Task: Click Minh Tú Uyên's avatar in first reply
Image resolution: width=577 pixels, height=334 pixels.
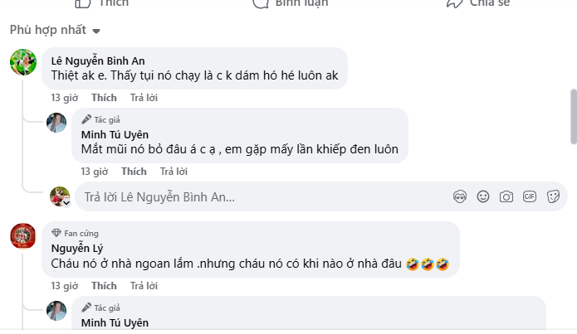Action: tap(56, 123)
